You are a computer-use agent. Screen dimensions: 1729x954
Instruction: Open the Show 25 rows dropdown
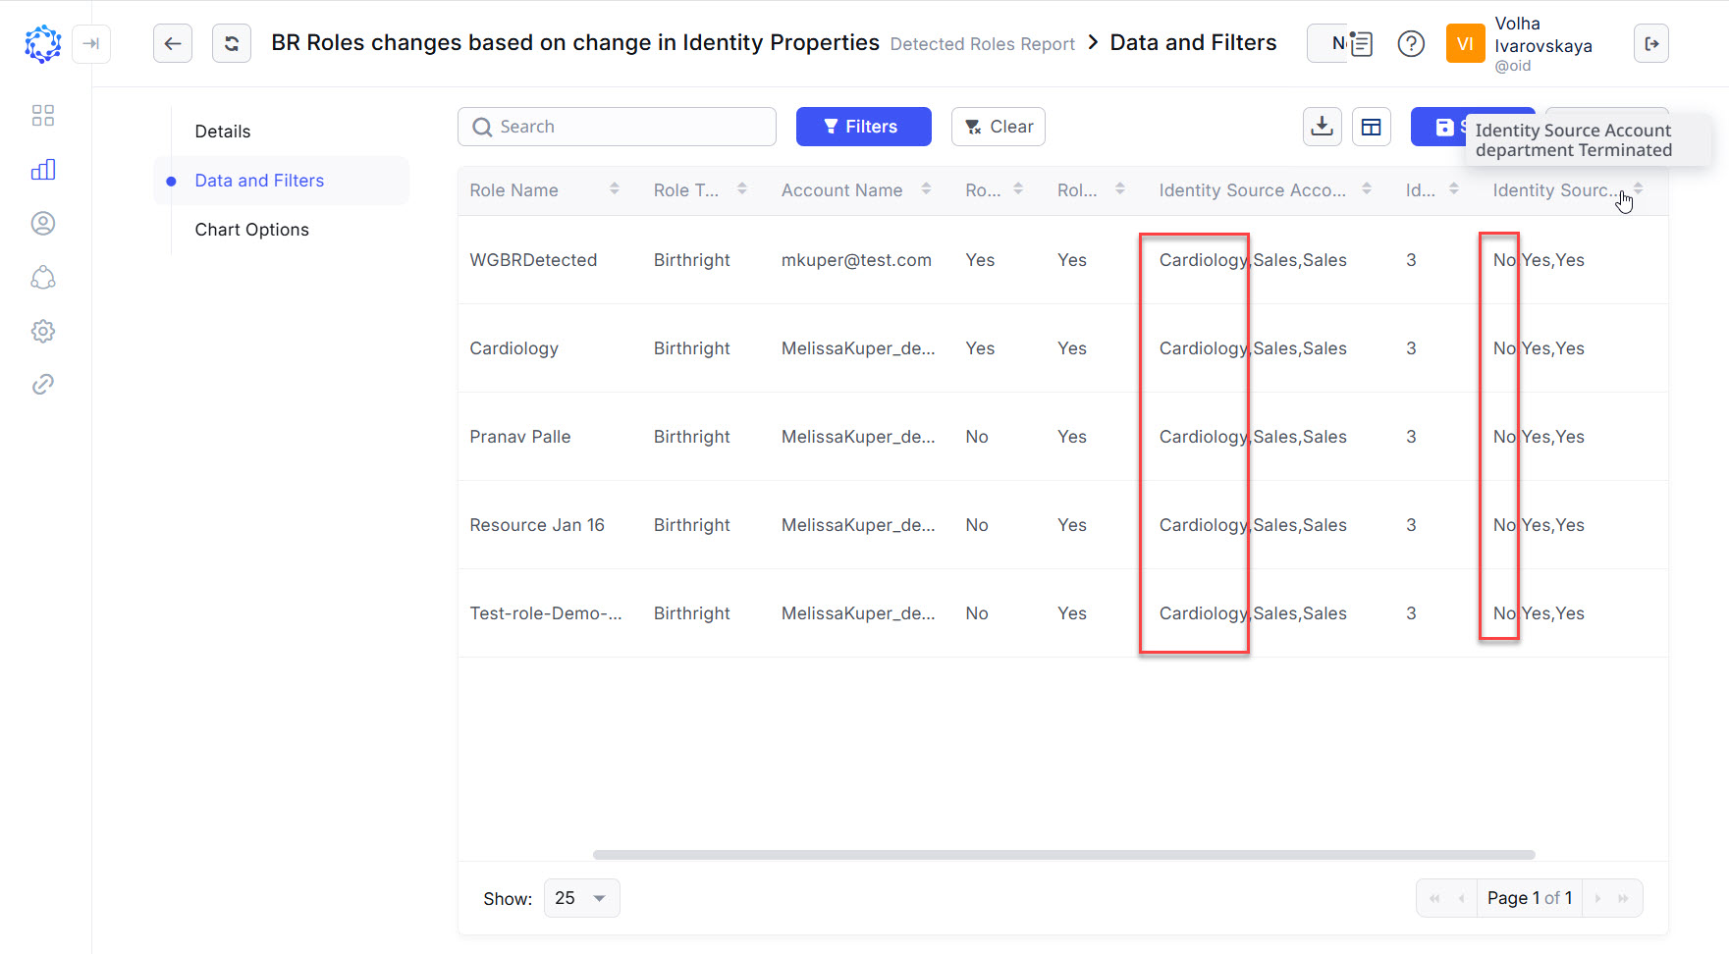pos(581,898)
